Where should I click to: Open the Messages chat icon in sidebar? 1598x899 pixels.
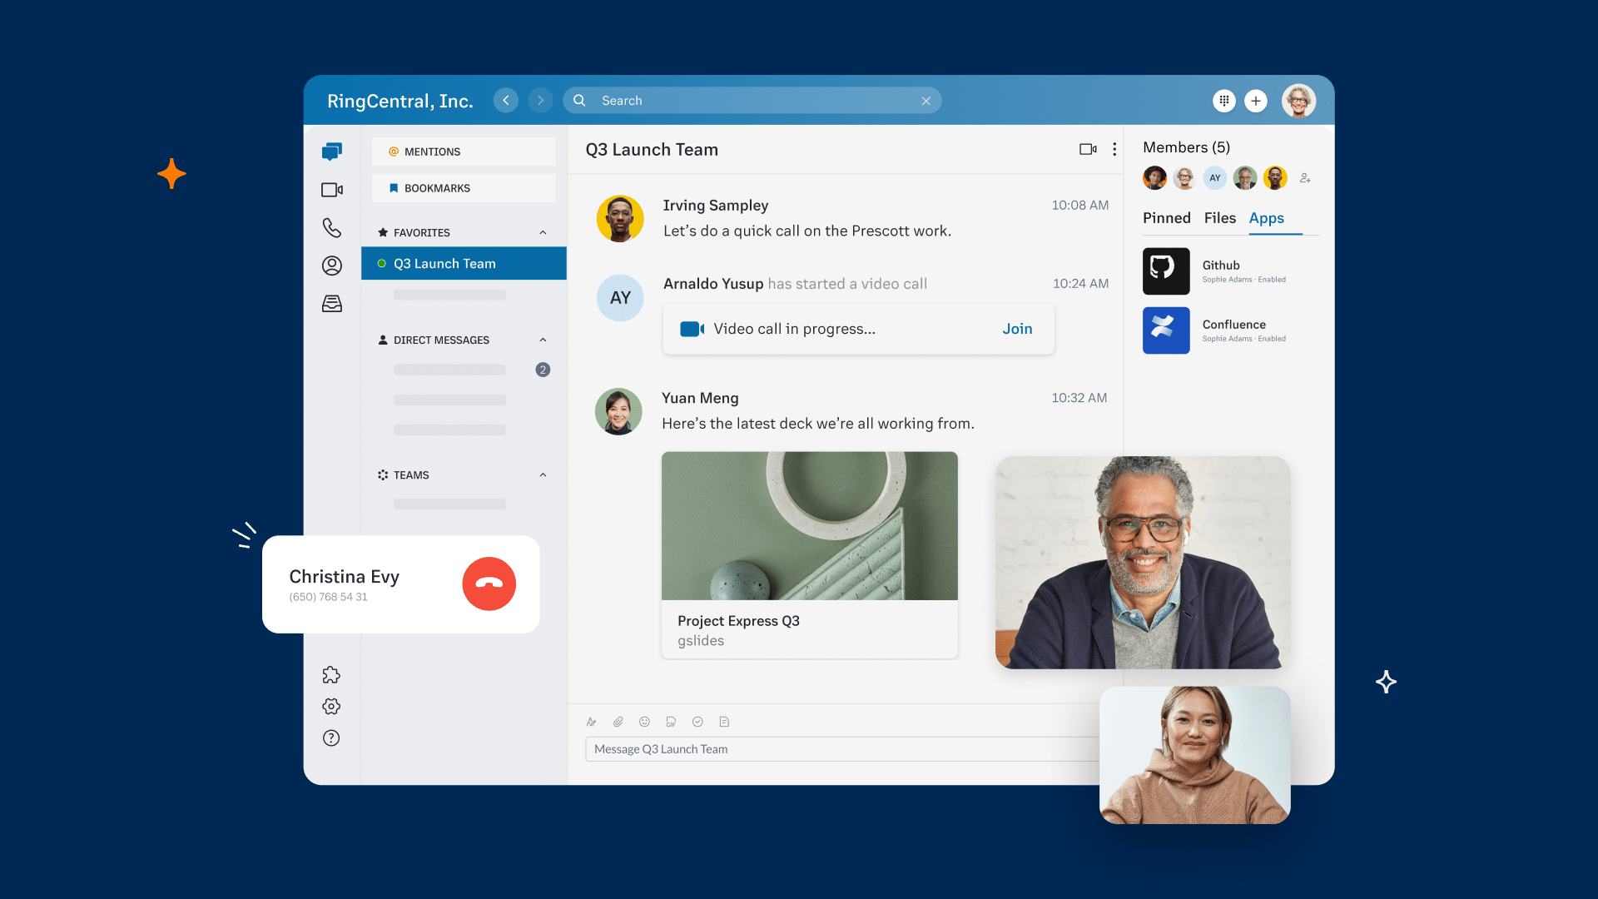(331, 151)
